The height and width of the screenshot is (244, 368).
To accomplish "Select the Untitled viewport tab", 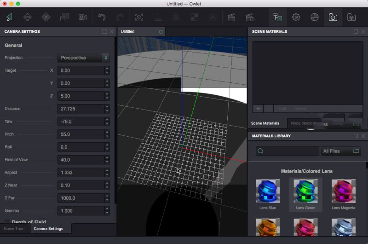I will [141, 31].
